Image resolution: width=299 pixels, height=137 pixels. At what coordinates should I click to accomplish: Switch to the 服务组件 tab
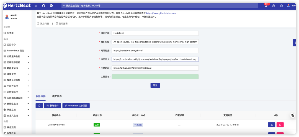click(40, 96)
